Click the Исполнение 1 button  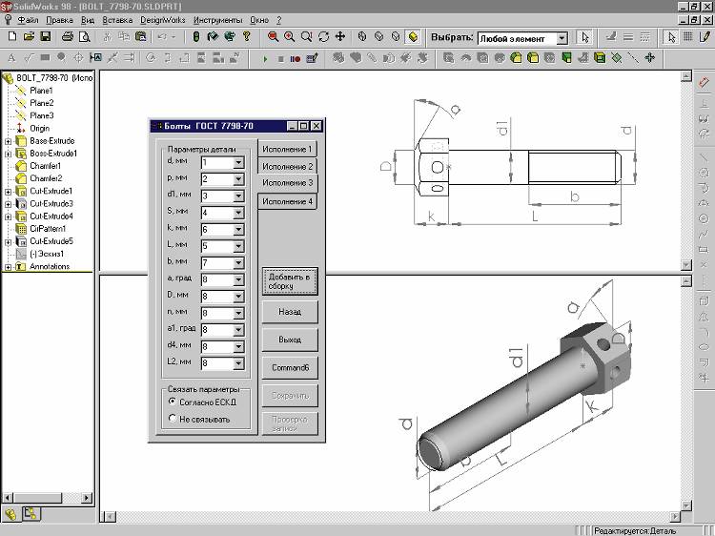click(x=287, y=149)
